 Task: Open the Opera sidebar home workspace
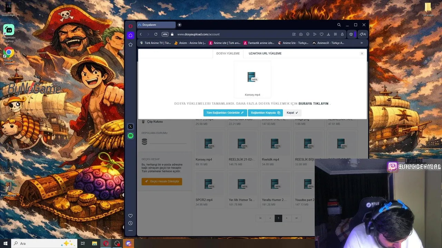[131, 35]
